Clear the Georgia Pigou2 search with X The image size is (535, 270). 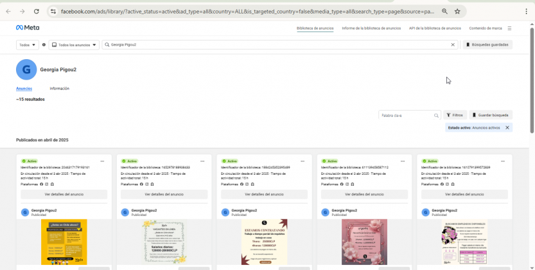pyautogui.click(x=453, y=45)
